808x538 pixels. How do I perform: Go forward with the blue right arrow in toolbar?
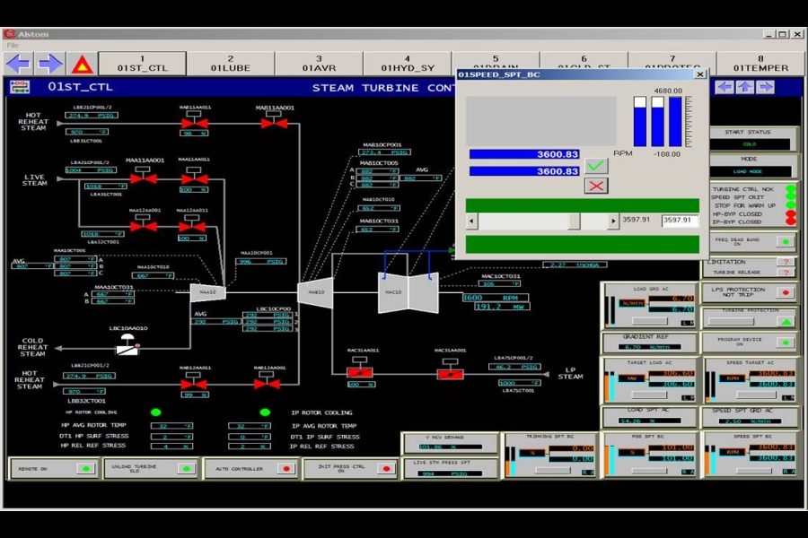coord(50,64)
